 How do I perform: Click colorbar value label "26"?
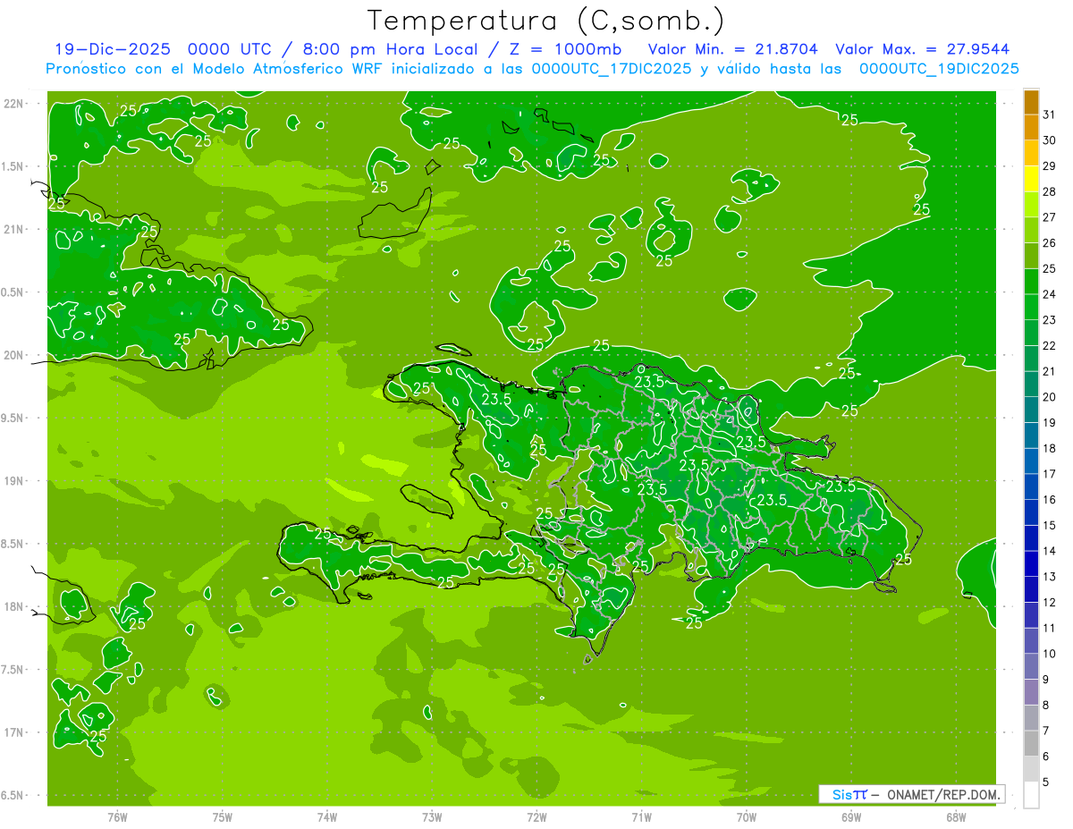coord(1049,242)
